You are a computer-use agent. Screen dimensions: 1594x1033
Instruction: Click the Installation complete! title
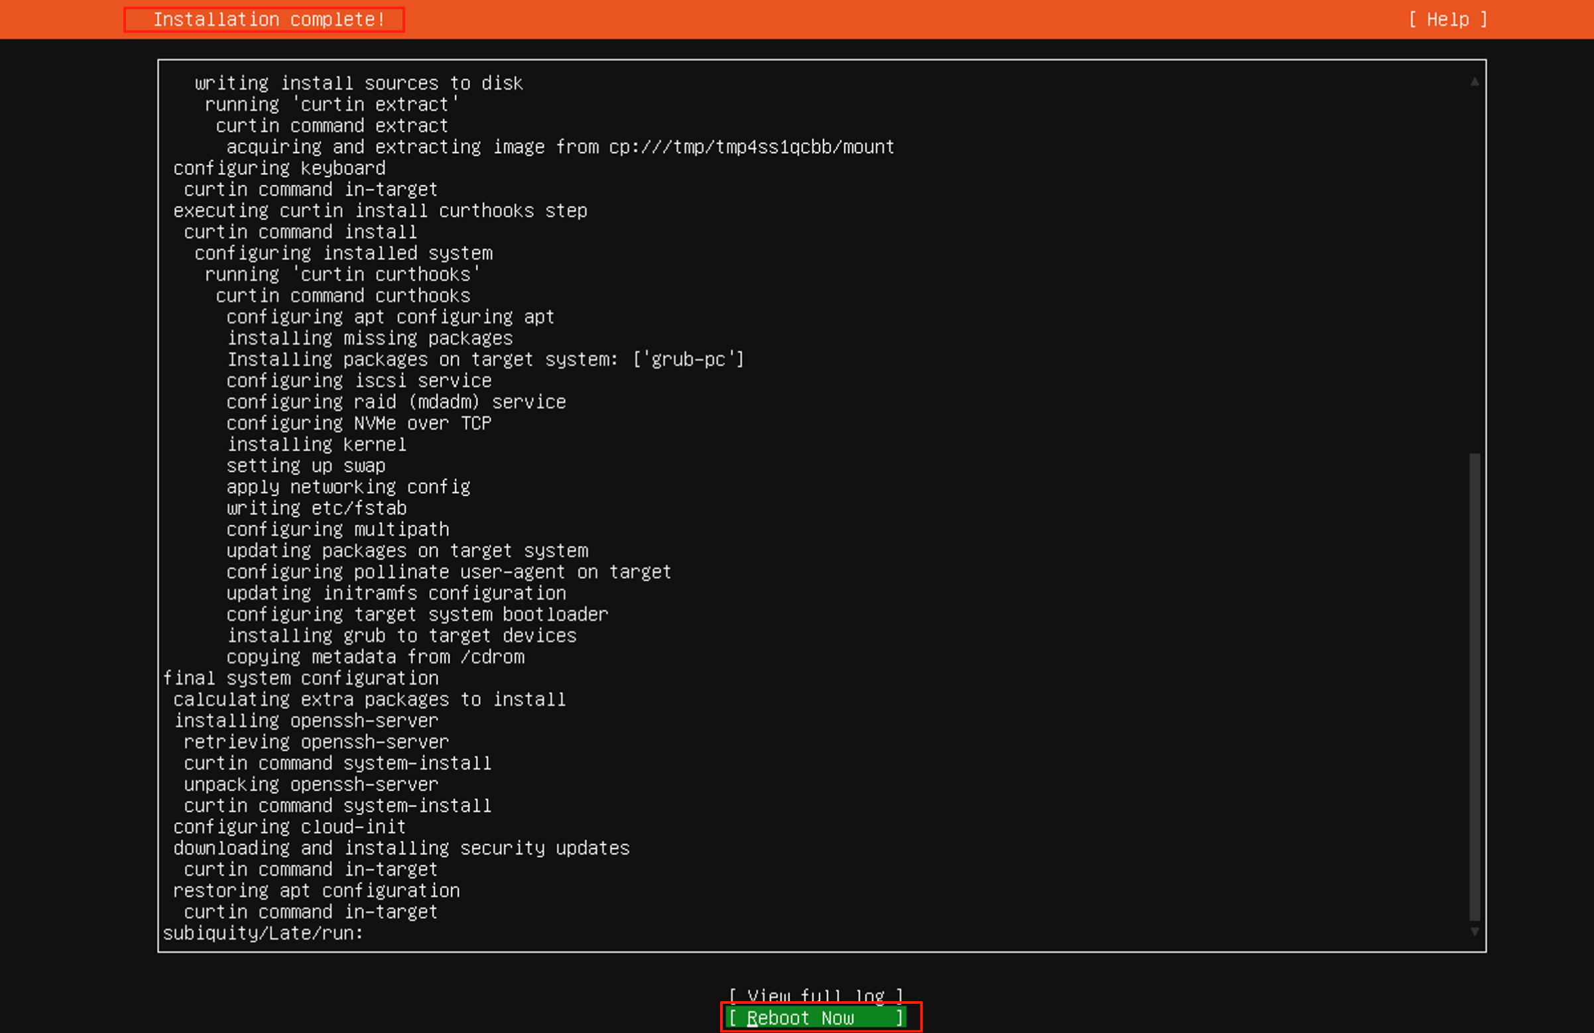pos(269,19)
